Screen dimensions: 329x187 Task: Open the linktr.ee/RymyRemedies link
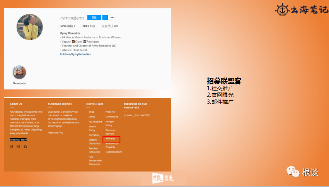(75, 54)
